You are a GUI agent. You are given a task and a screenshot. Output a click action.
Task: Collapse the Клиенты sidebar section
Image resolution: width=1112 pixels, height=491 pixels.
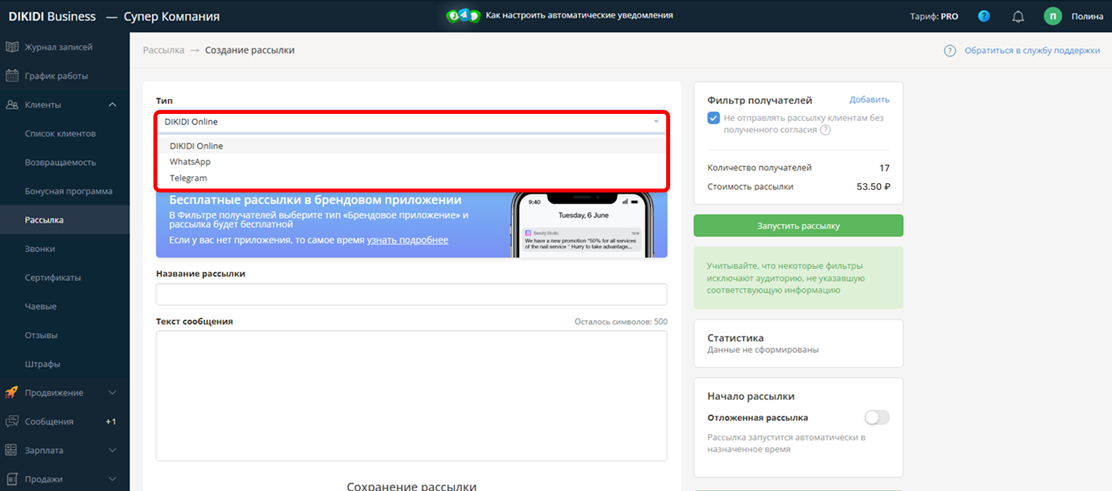112,105
